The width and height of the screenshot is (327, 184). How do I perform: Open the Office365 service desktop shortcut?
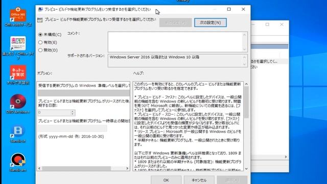click(18, 17)
